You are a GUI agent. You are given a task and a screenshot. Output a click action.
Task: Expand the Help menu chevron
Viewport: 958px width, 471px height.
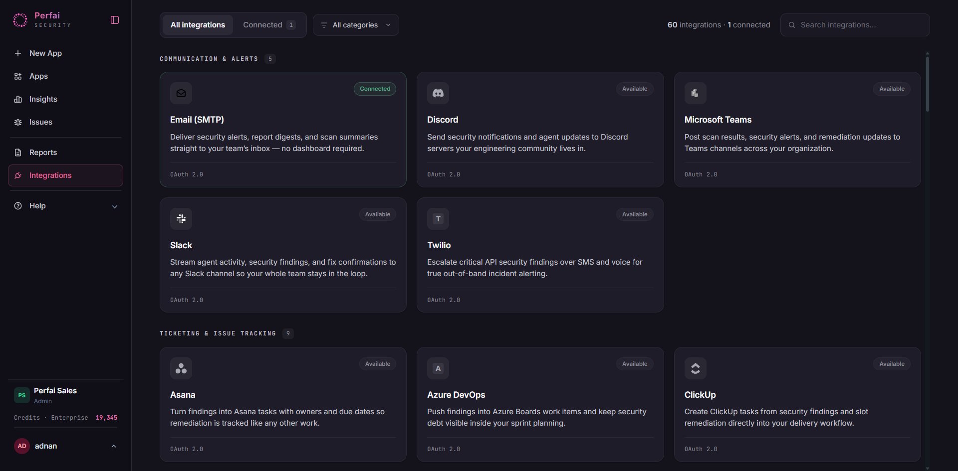[115, 206]
